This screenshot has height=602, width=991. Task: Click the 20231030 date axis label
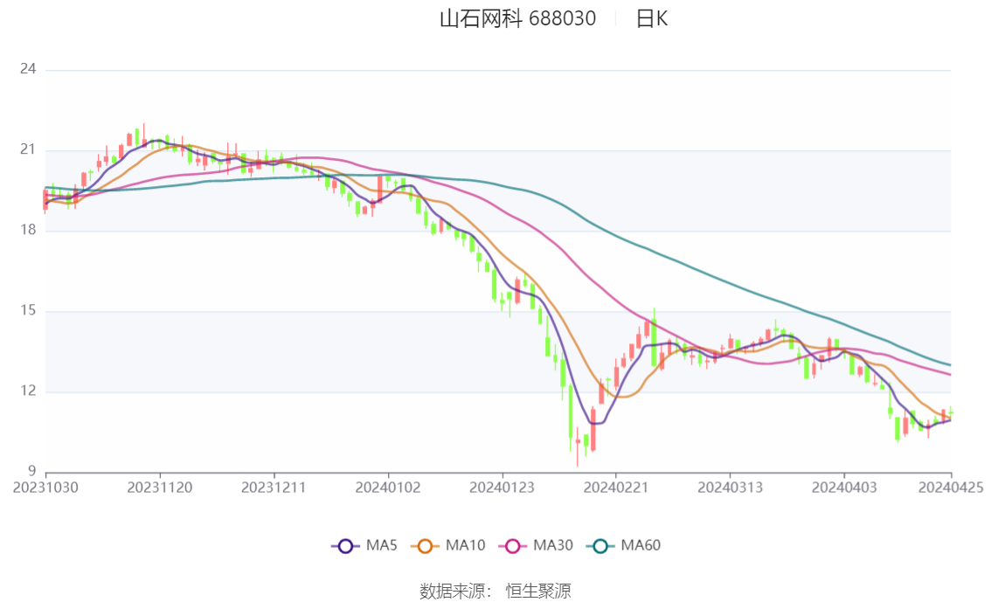[45, 488]
